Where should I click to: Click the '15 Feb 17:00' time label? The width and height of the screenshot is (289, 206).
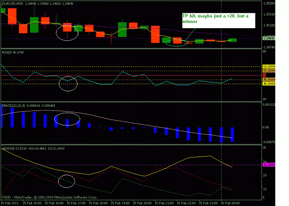(76, 203)
